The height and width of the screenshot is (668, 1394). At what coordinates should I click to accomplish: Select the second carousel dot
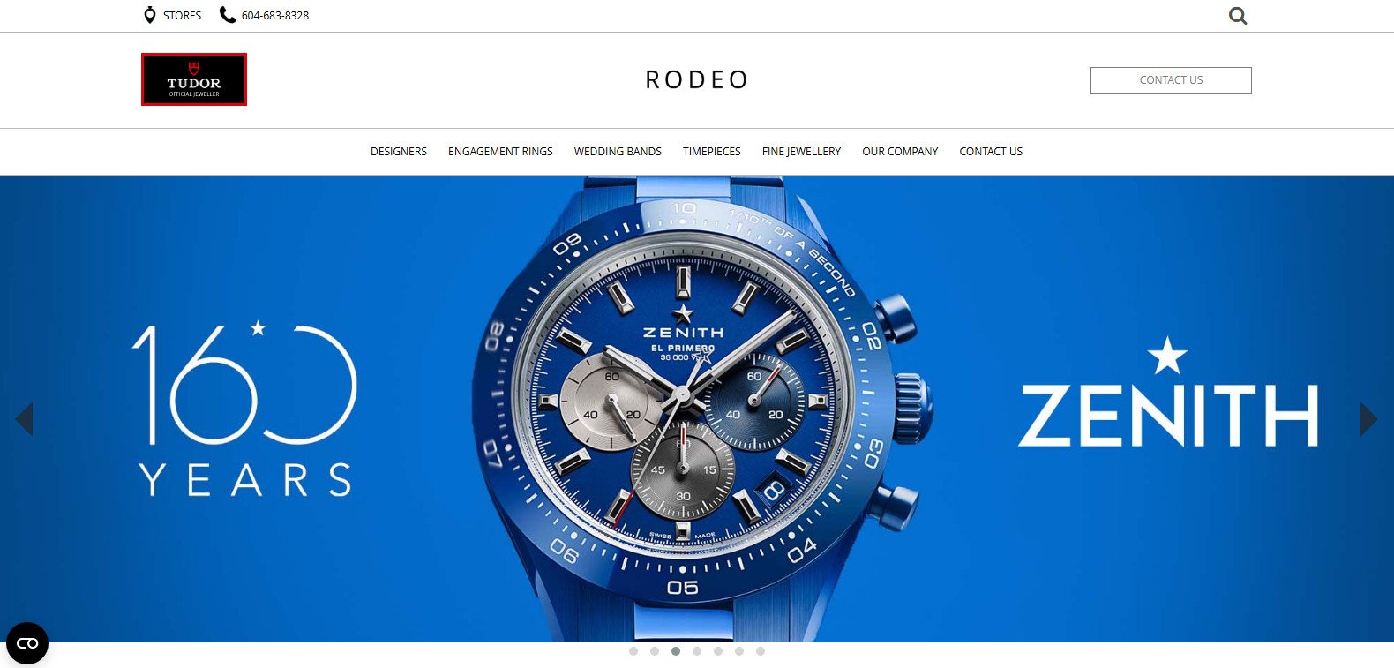click(655, 651)
